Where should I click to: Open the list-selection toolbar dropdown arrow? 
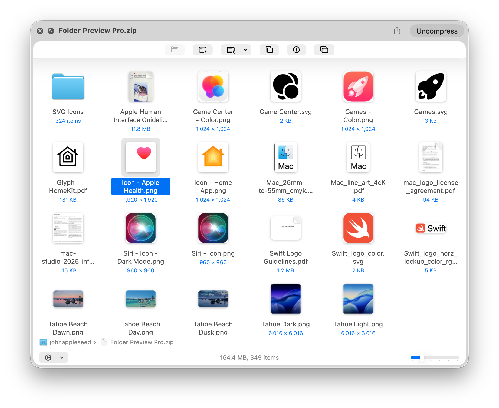click(x=245, y=50)
